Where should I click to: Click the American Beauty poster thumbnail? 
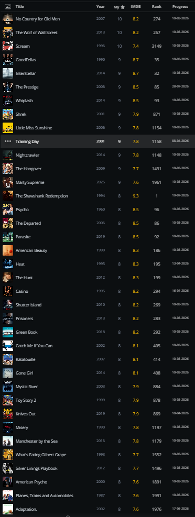(7, 250)
